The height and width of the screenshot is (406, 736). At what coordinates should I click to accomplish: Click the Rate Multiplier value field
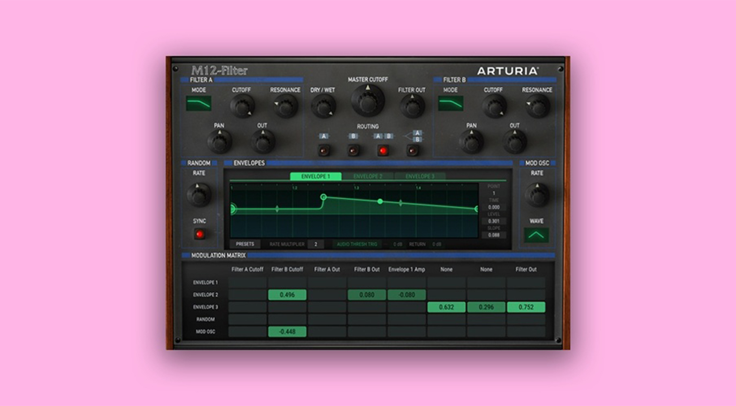(x=315, y=244)
